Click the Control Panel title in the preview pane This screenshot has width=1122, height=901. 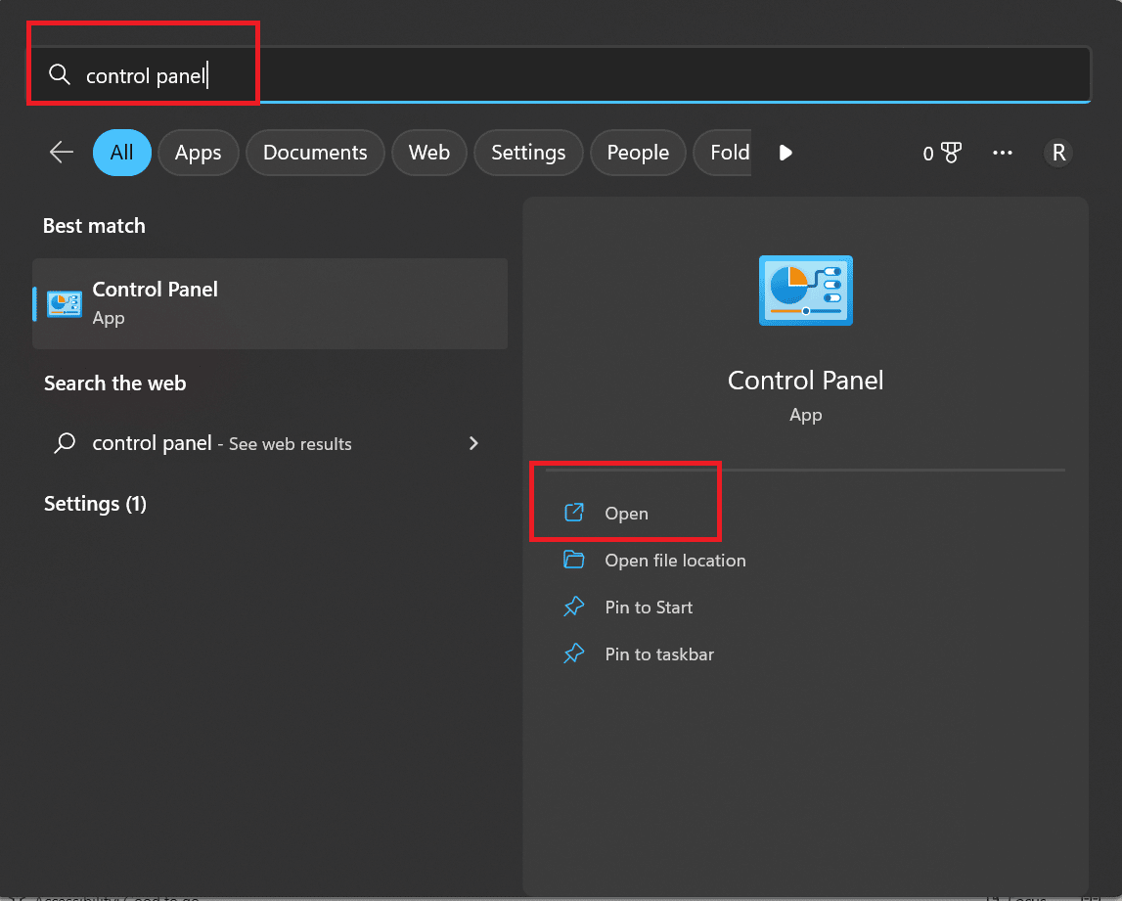click(x=806, y=380)
